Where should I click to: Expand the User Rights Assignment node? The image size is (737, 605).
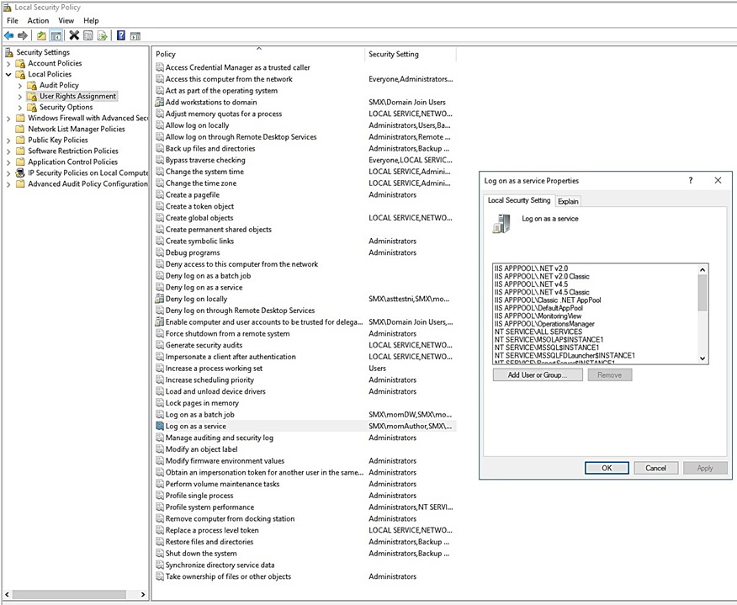tap(19, 97)
